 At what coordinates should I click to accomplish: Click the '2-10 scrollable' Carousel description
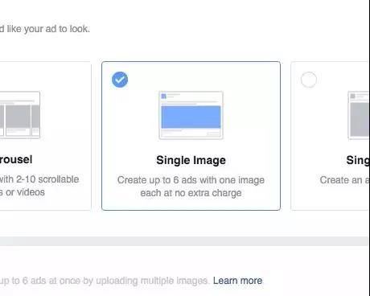click(x=47, y=179)
